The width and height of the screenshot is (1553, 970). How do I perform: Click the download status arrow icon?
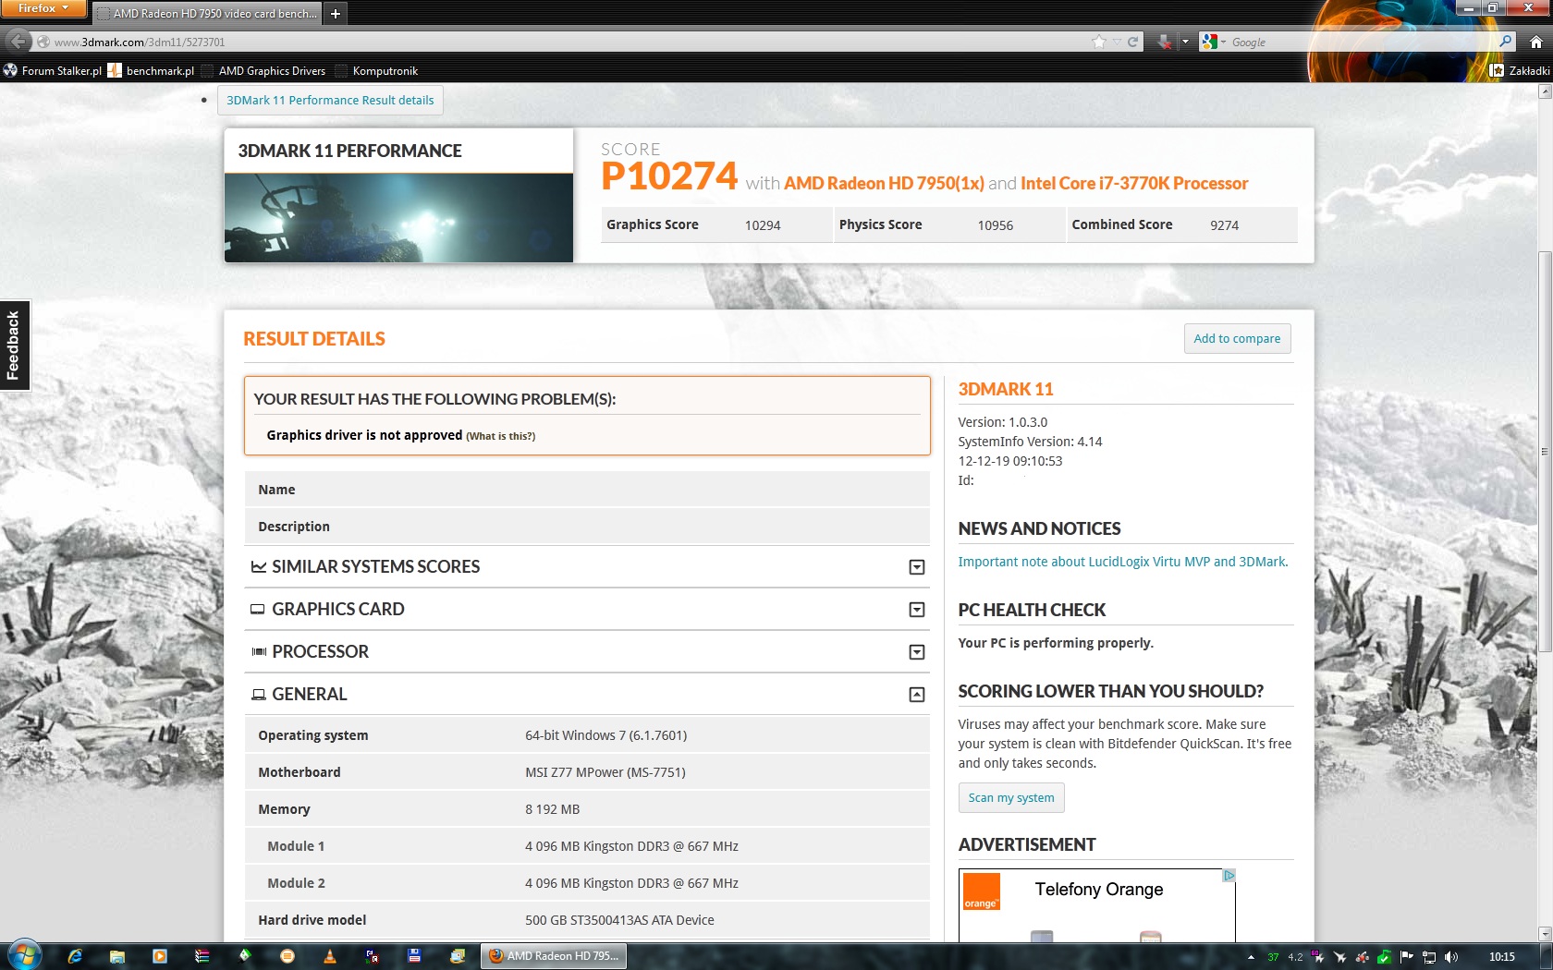[x=1164, y=42]
